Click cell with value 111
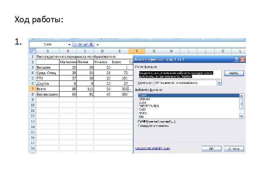 coord(85,89)
